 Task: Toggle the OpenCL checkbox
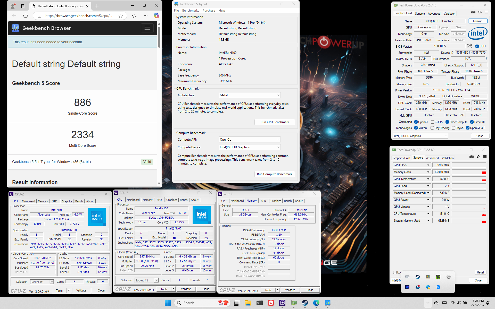point(416,122)
